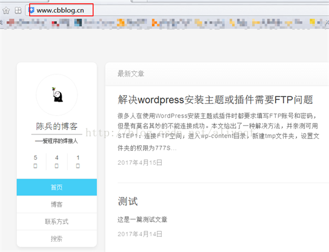
Task: Open the 博客 menu item
Action: coord(57,204)
